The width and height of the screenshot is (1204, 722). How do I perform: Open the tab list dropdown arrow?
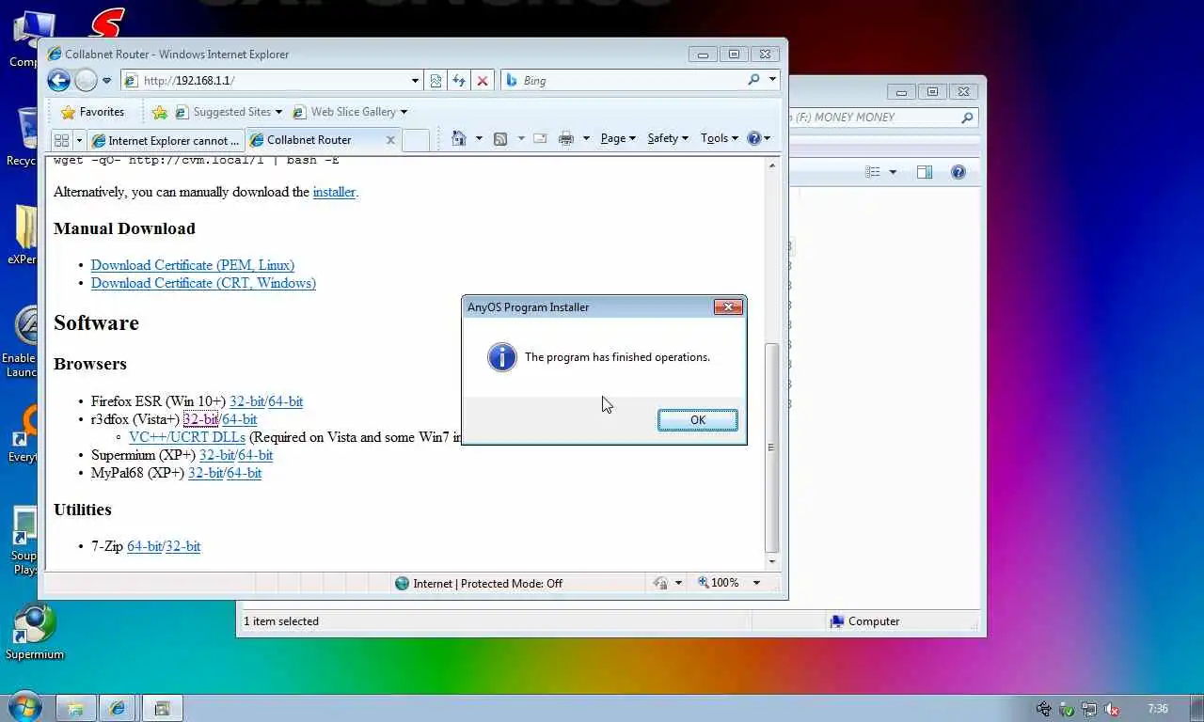click(x=79, y=140)
